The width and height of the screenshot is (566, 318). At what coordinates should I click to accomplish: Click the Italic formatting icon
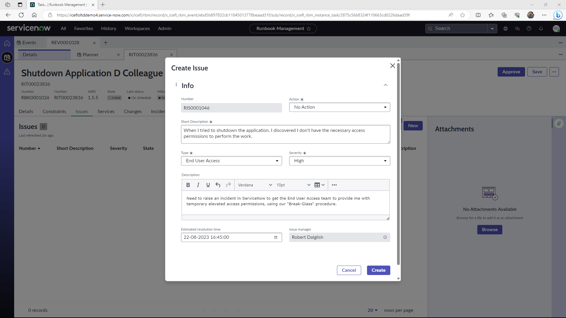(x=198, y=185)
